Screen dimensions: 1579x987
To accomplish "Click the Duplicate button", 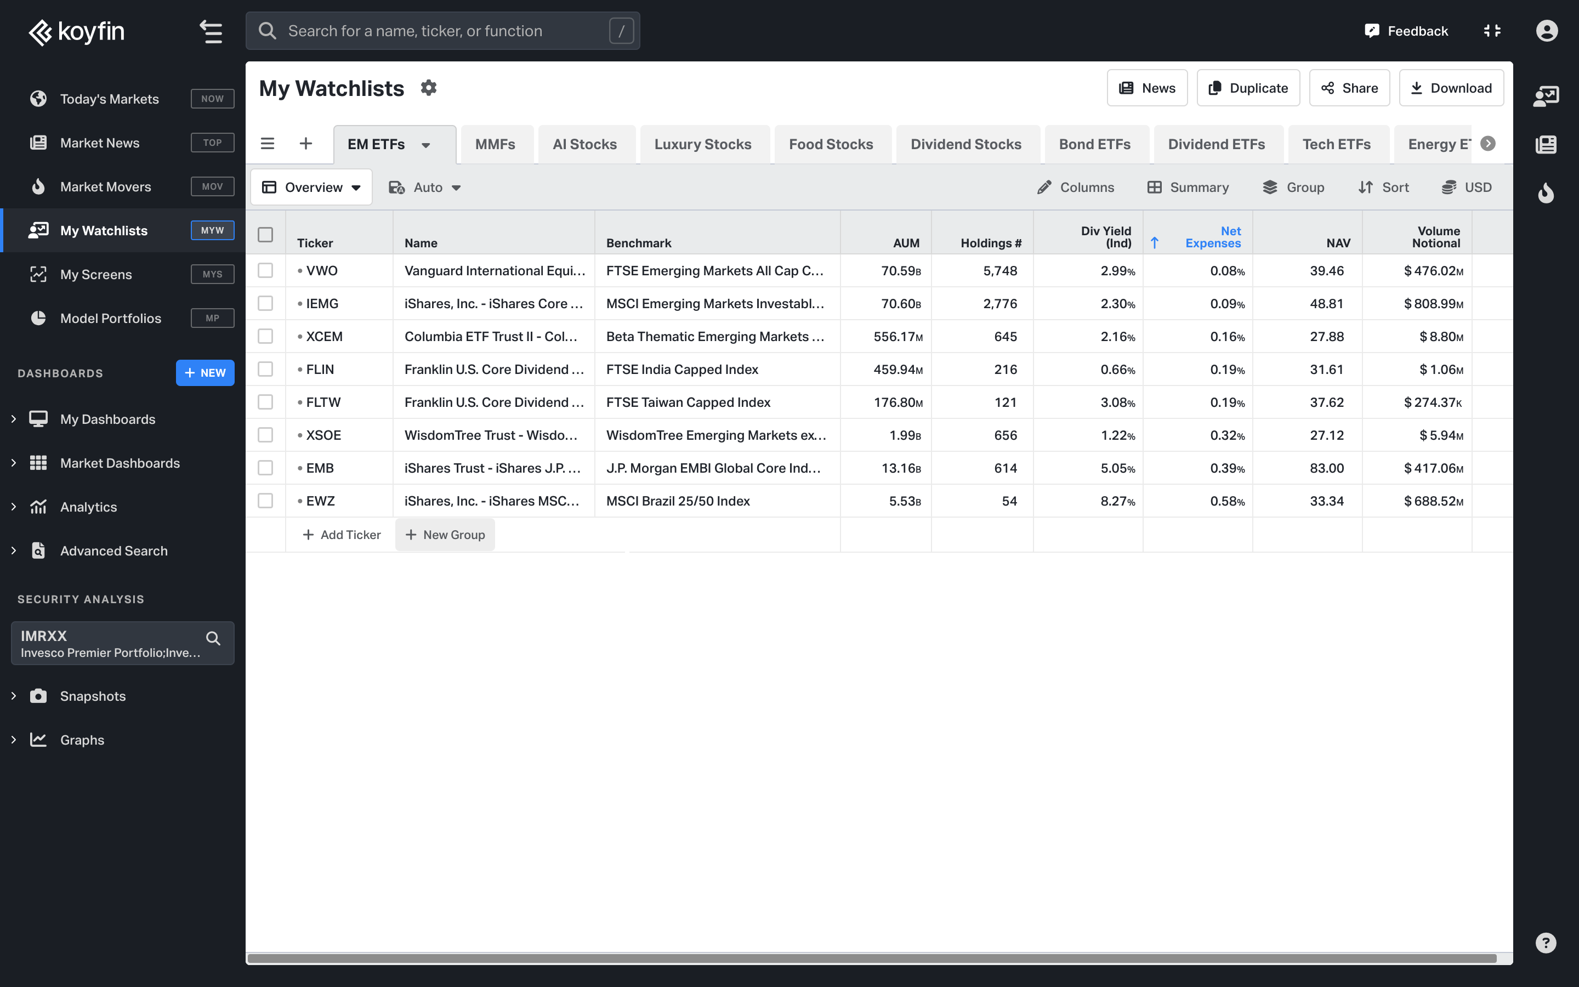I will [1248, 88].
